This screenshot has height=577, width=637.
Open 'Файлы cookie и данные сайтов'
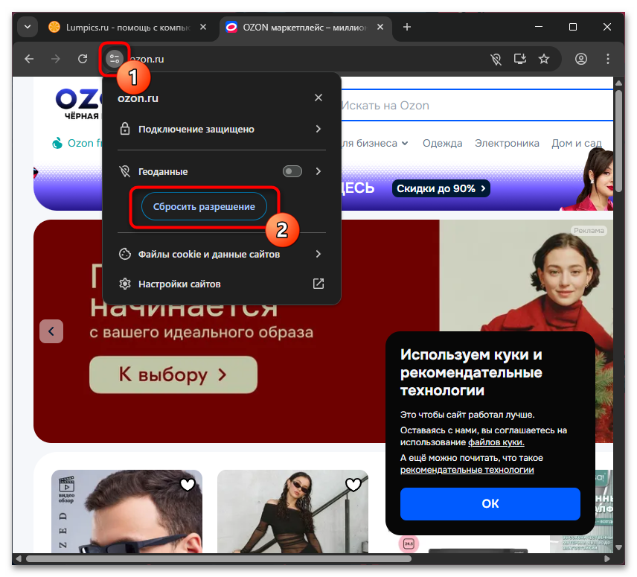click(222, 255)
